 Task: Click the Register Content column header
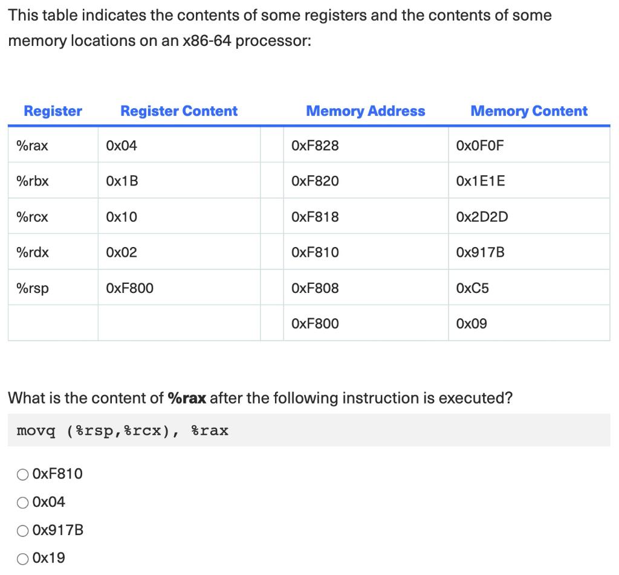[x=178, y=111]
